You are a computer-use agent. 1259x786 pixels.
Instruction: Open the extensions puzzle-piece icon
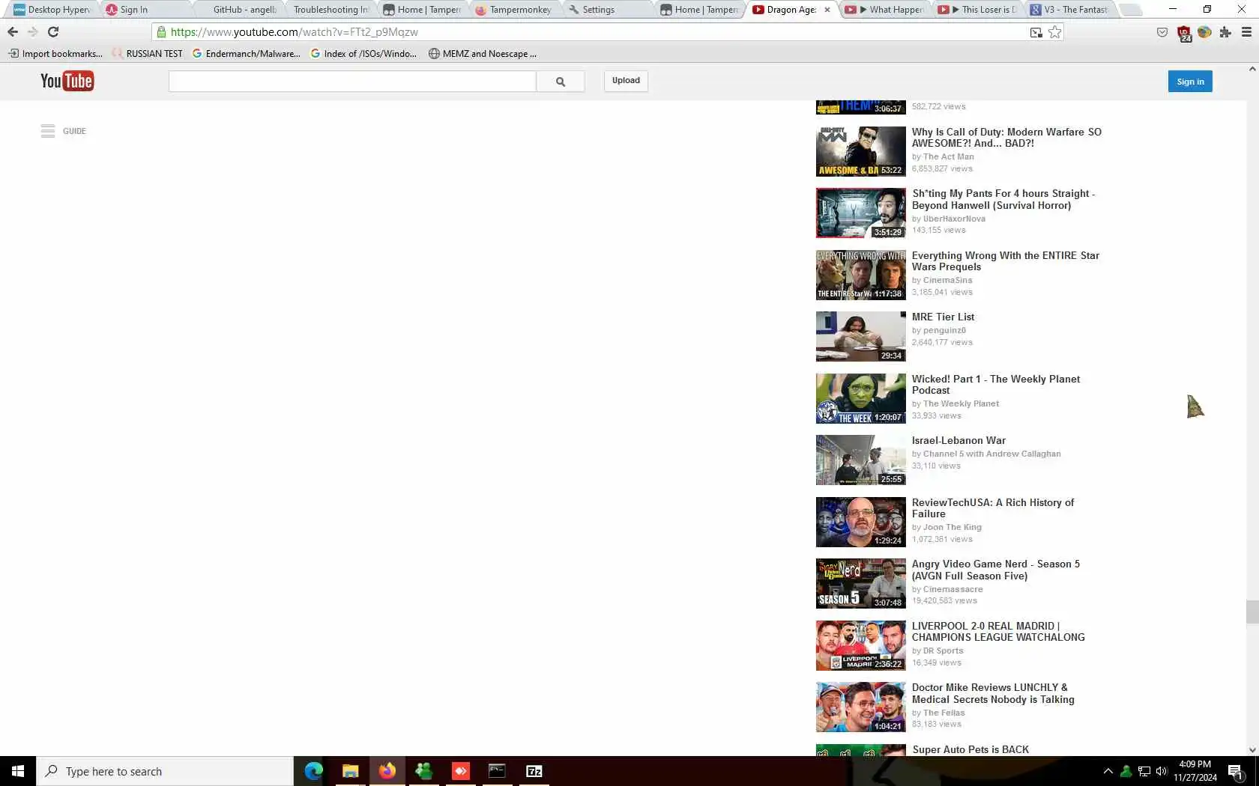pos(1225,32)
